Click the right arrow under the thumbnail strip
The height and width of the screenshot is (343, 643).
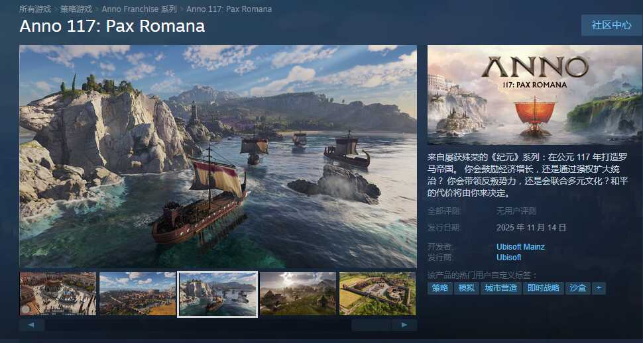click(x=404, y=325)
